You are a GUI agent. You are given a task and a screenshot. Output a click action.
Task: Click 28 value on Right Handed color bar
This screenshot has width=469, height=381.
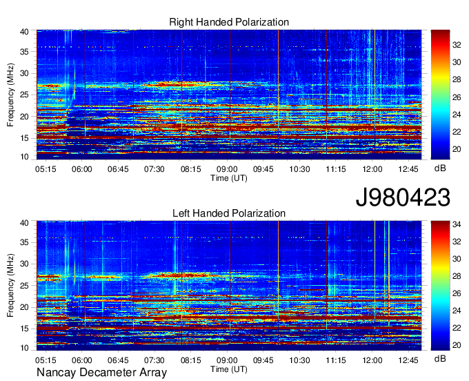tap(457, 79)
